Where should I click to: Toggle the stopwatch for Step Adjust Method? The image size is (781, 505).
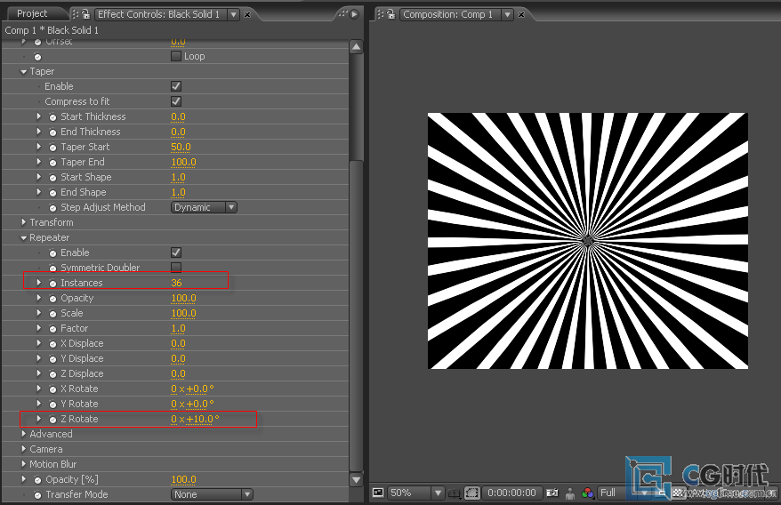52,208
